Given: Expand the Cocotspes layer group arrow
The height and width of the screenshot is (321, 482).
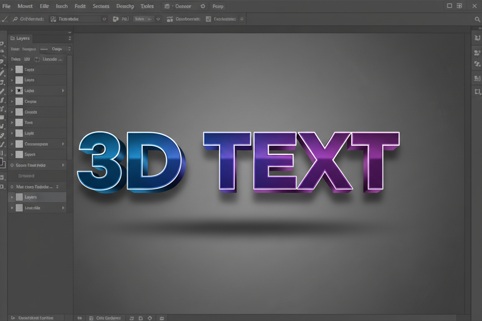Looking at the screenshot, I should (x=11, y=144).
